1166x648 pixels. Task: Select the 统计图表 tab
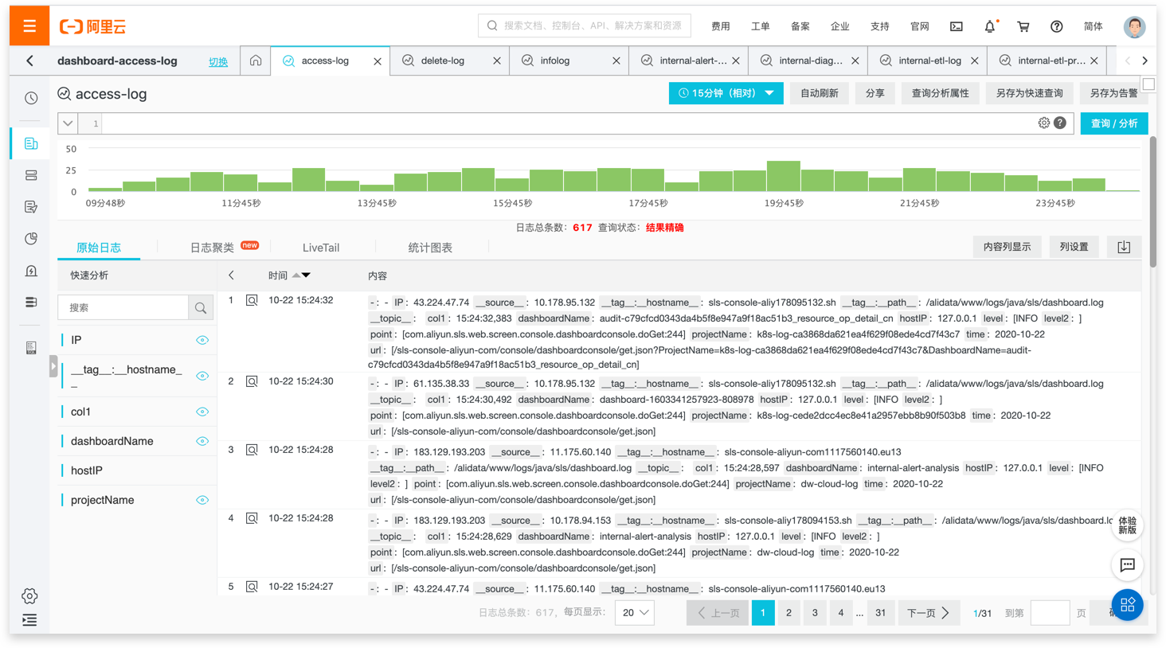[x=430, y=248]
